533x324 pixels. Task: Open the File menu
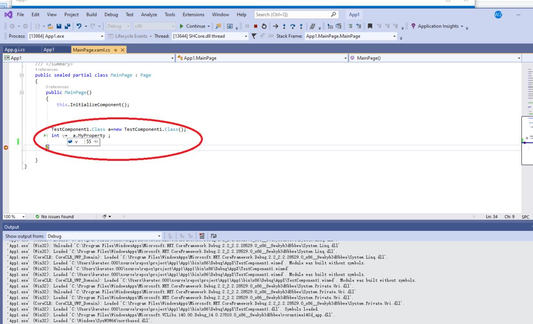click(20, 15)
